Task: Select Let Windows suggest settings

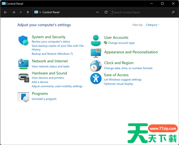Action: tap(123, 80)
